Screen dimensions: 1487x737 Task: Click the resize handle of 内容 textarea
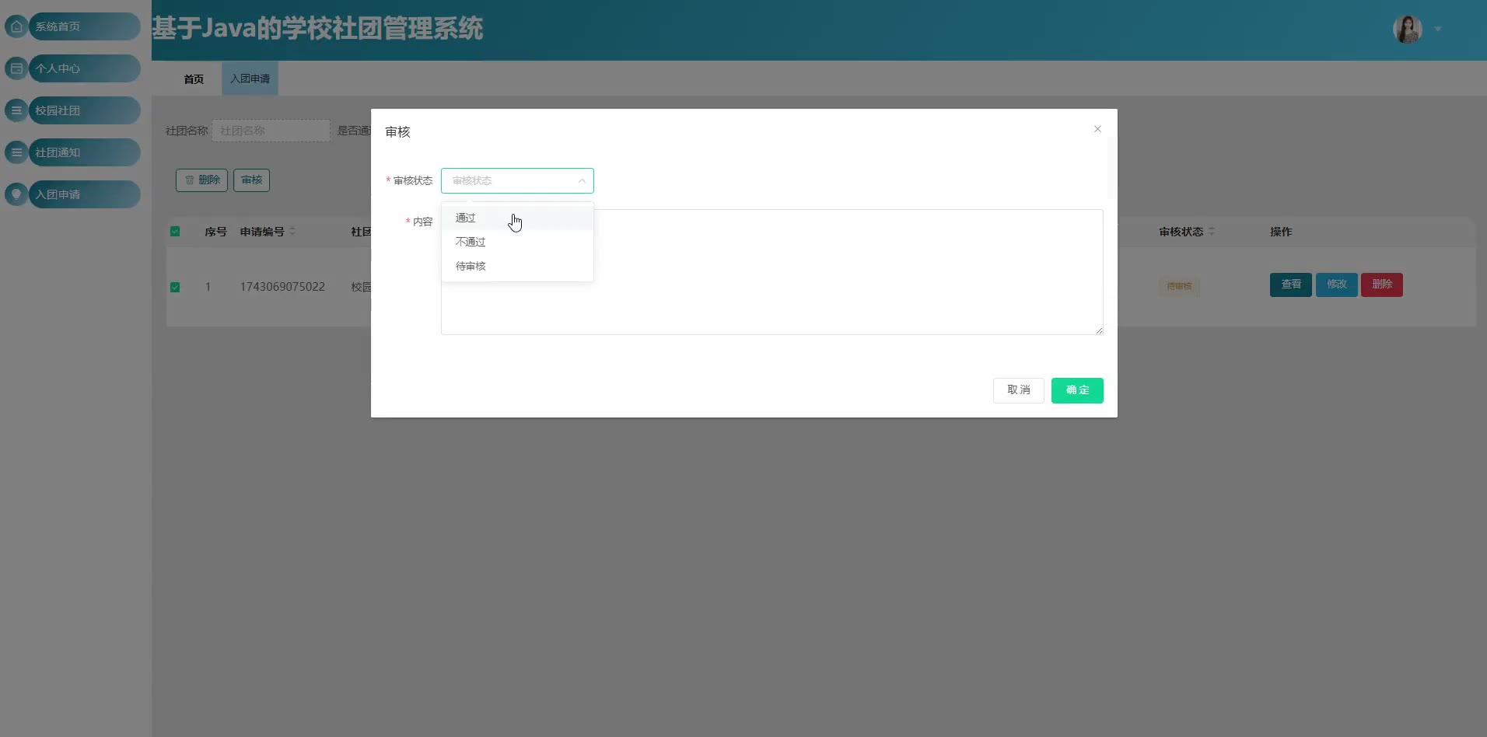pyautogui.click(x=1099, y=330)
